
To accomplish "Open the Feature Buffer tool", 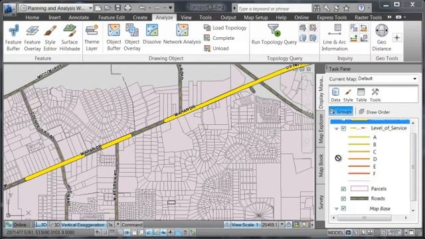I will point(13,38).
